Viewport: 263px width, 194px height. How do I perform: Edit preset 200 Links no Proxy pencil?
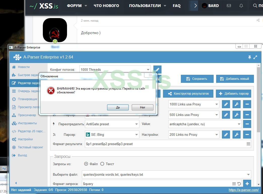[226, 135]
